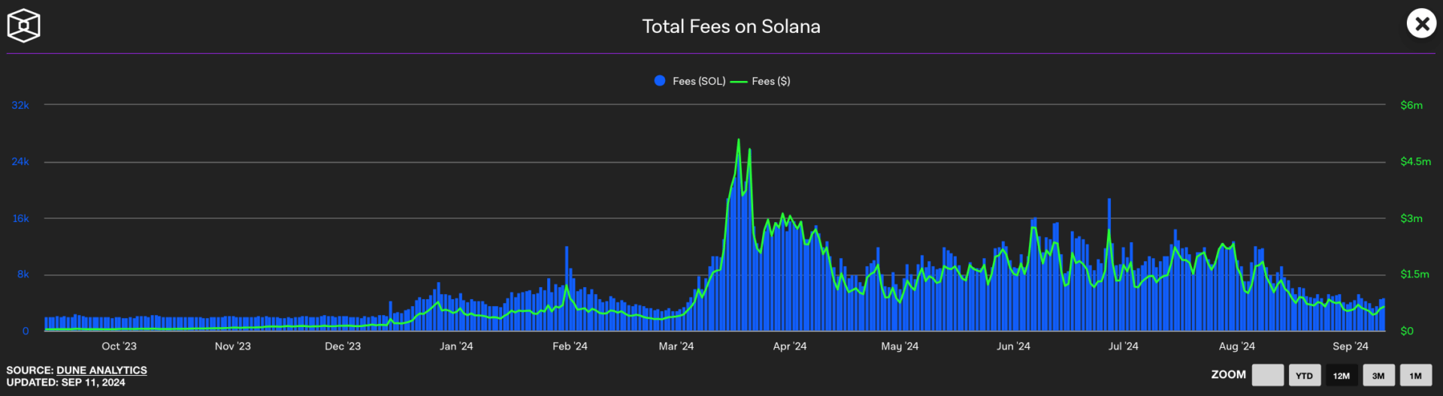
Task: Open the Dune Analytics source link
Action: (x=101, y=370)
